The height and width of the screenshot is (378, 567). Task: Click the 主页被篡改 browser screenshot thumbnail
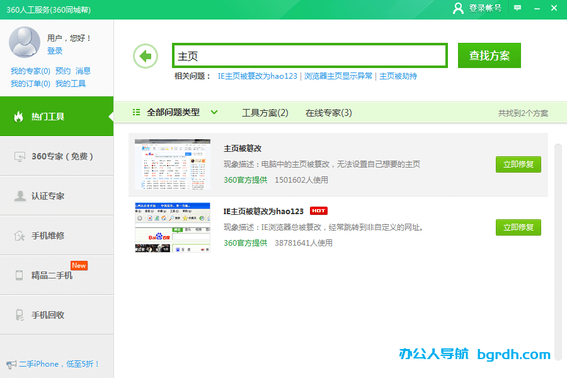click(x=172, y=163)
